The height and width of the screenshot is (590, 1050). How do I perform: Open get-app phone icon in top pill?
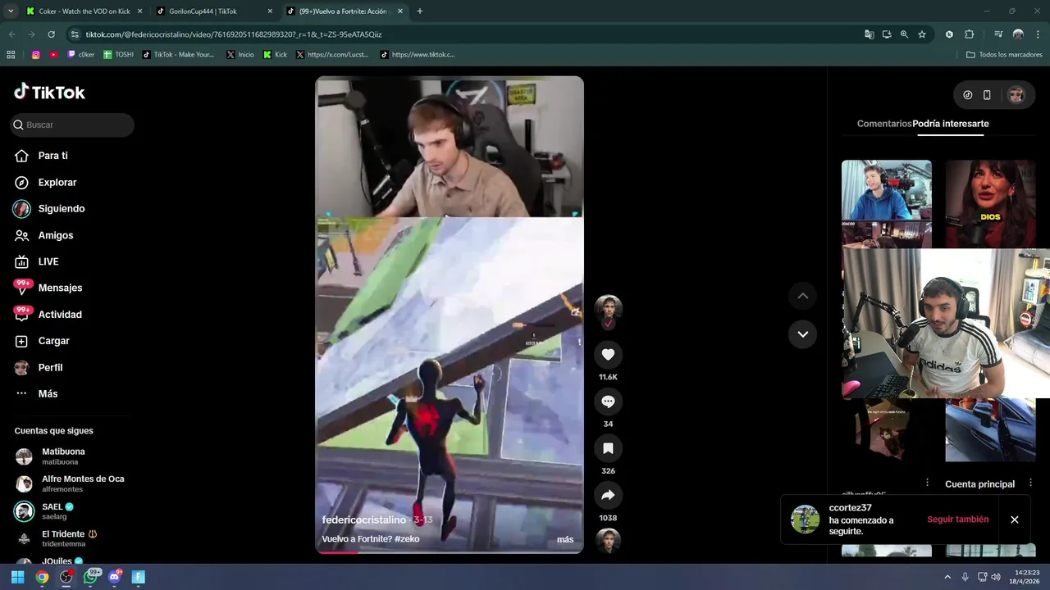coord(987,95)
